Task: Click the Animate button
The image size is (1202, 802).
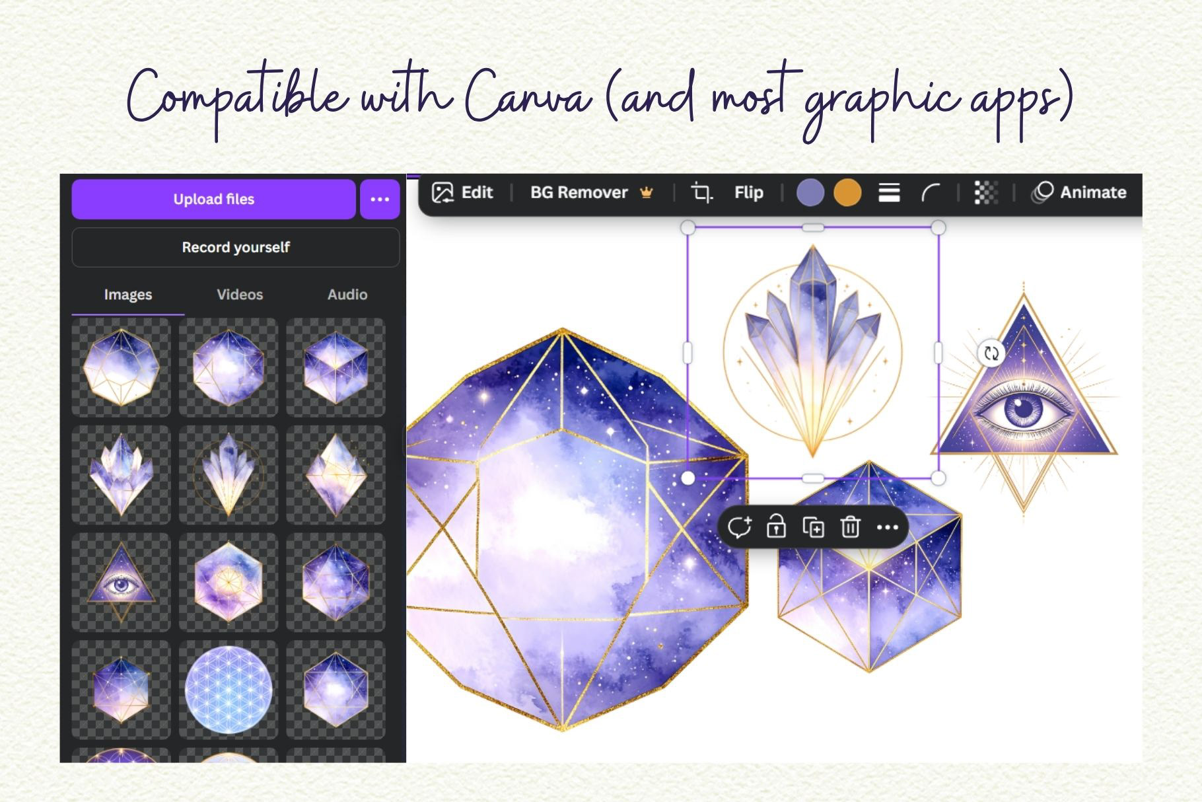Action: click(1079, 193)
